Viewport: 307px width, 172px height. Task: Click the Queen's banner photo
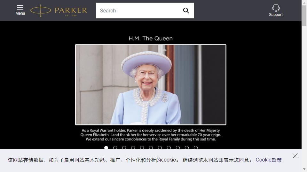(151, 85)
